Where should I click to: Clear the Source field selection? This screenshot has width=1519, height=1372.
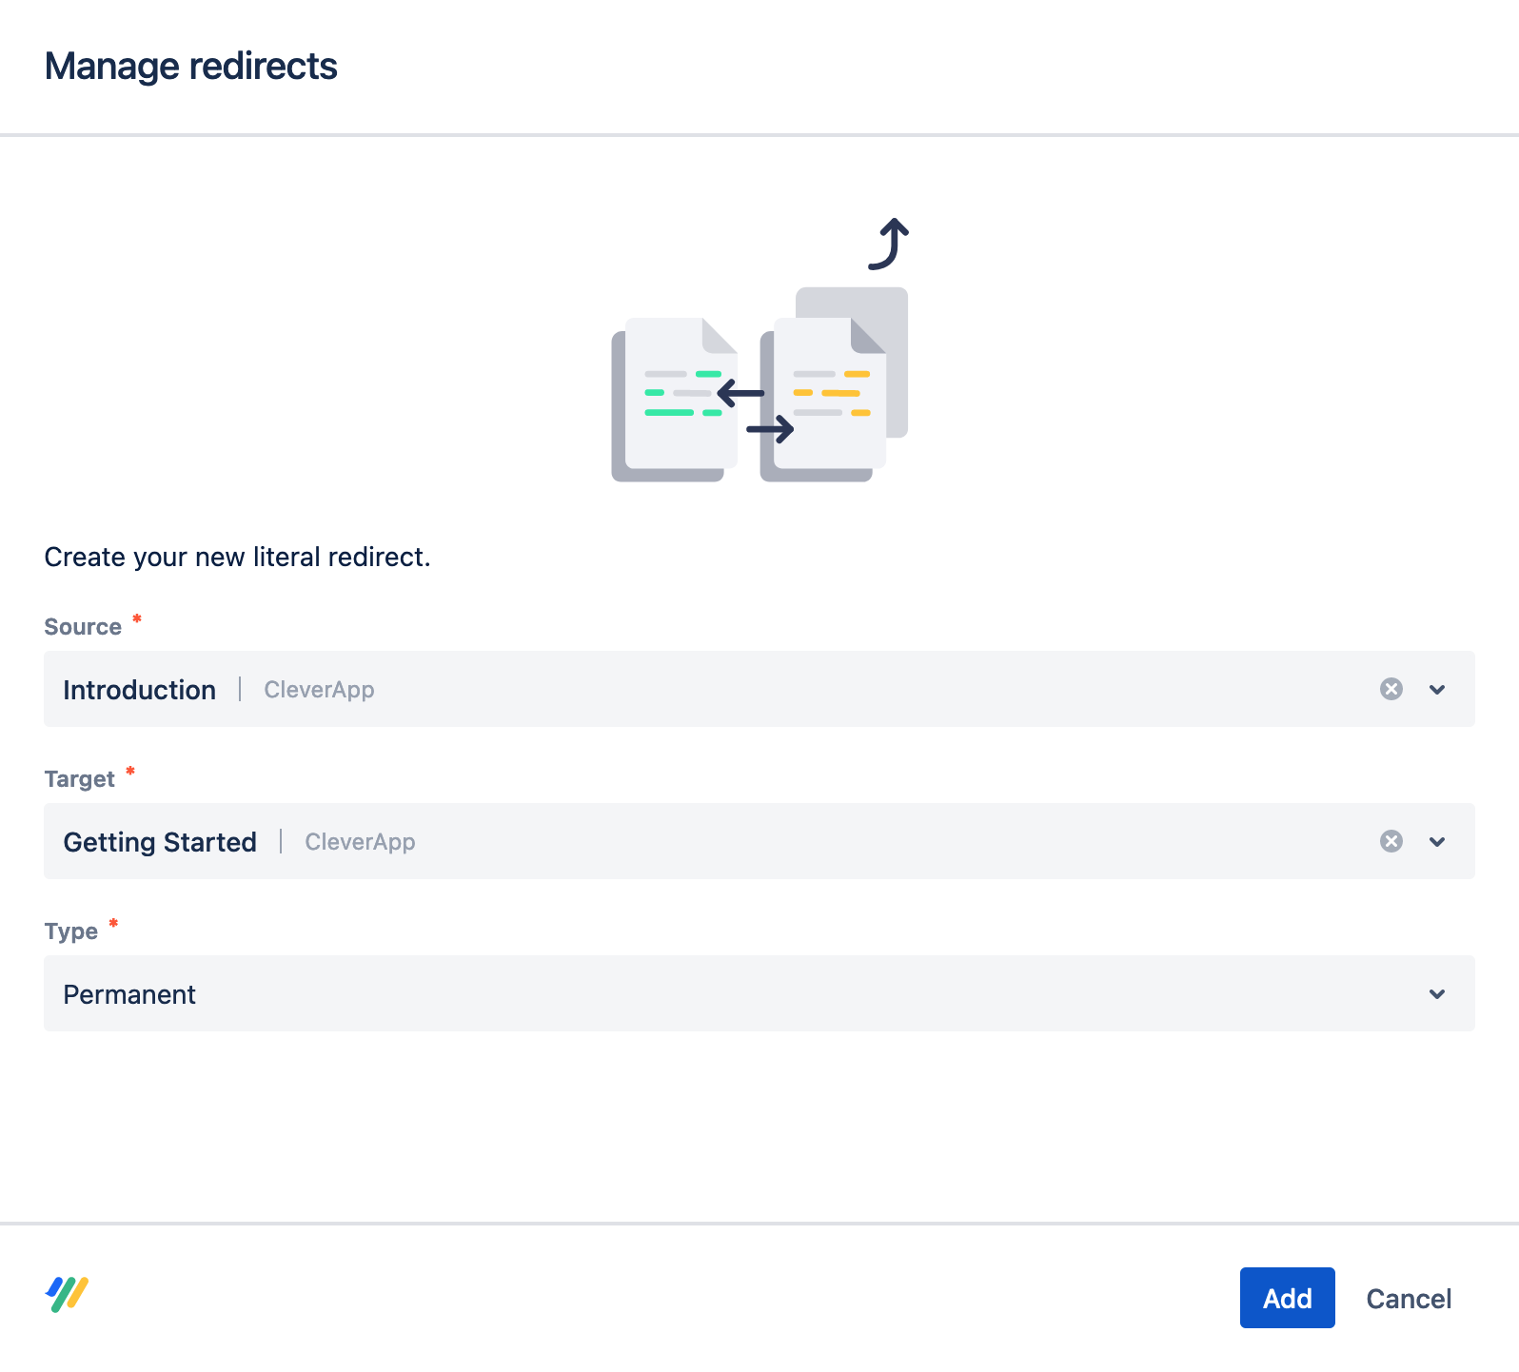tap(1391, 689)
